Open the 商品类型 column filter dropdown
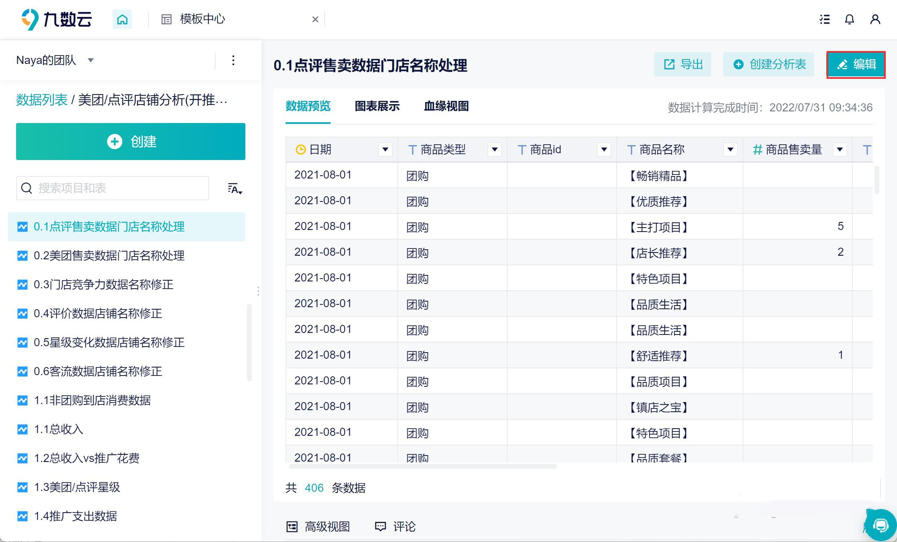897x542 pixels. (x=495, y=149)
